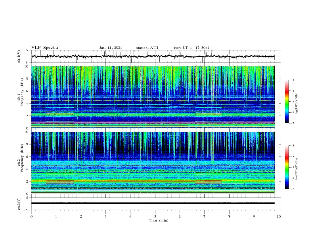This screenshot has width=314, height=243.
Task: Click the "ch.1(V)" axis label
Action: [19, 56]
